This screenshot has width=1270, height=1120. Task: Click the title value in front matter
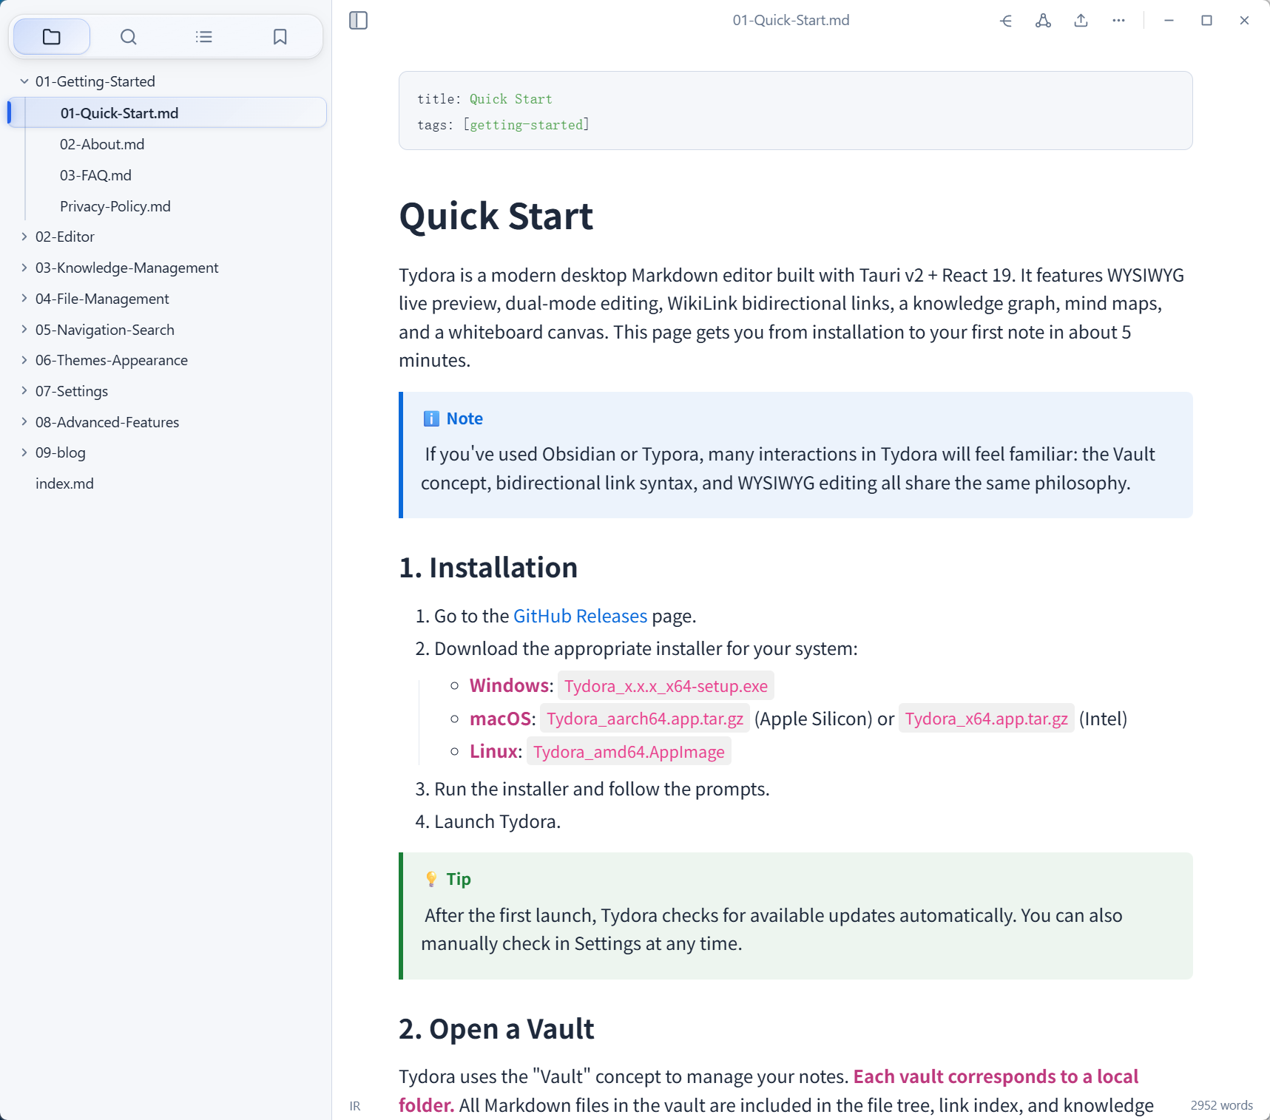510,99
